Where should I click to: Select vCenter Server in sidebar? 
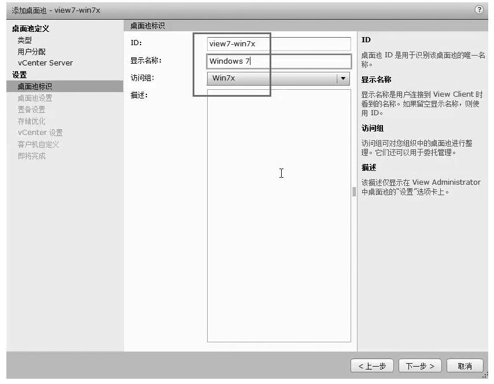(x=45, y=63)
